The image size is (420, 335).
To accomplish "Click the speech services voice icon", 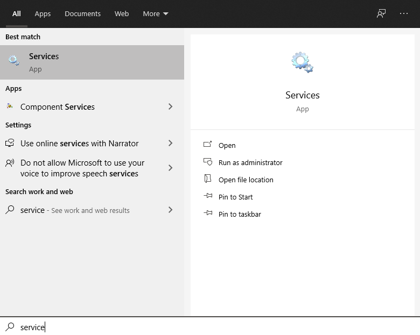I will tap(10, 163).
